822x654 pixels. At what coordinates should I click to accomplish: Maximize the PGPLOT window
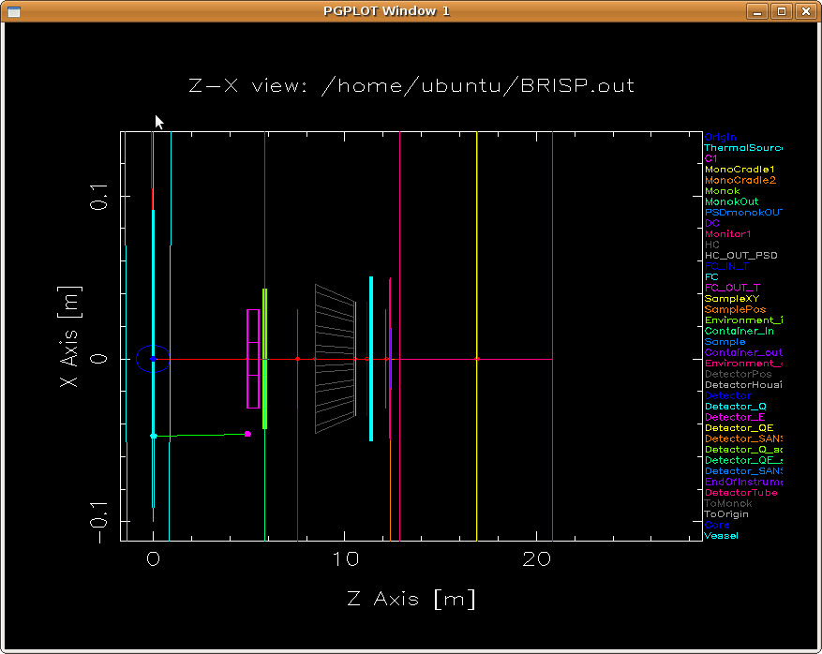tap(782, 10)
